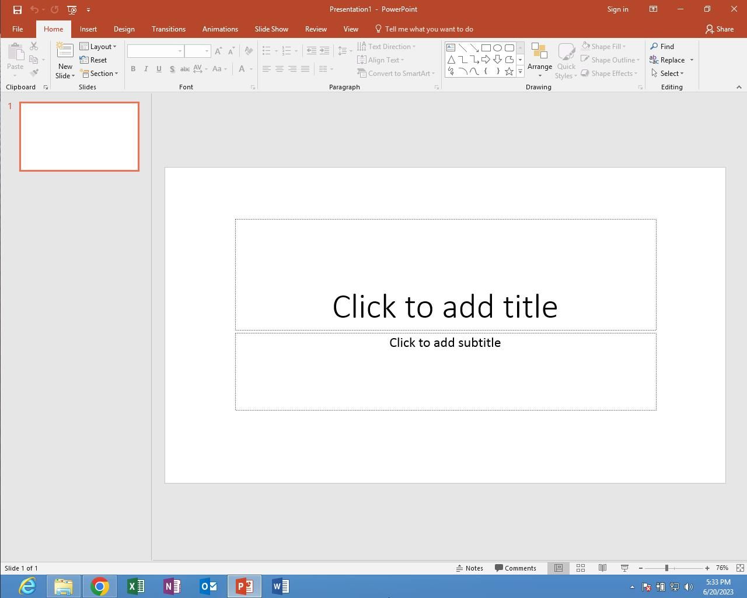This screenshot has width=747, height=598.
Task: Click the Save icon in quick access toolbar
Action: coord(18,9)
